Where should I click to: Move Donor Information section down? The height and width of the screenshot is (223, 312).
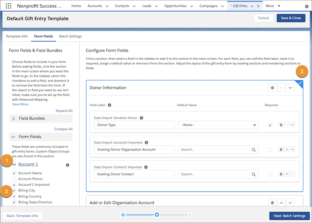pyautogui.click(x=290, y=88)
